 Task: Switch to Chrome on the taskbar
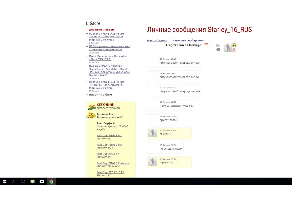coord(51,182)
